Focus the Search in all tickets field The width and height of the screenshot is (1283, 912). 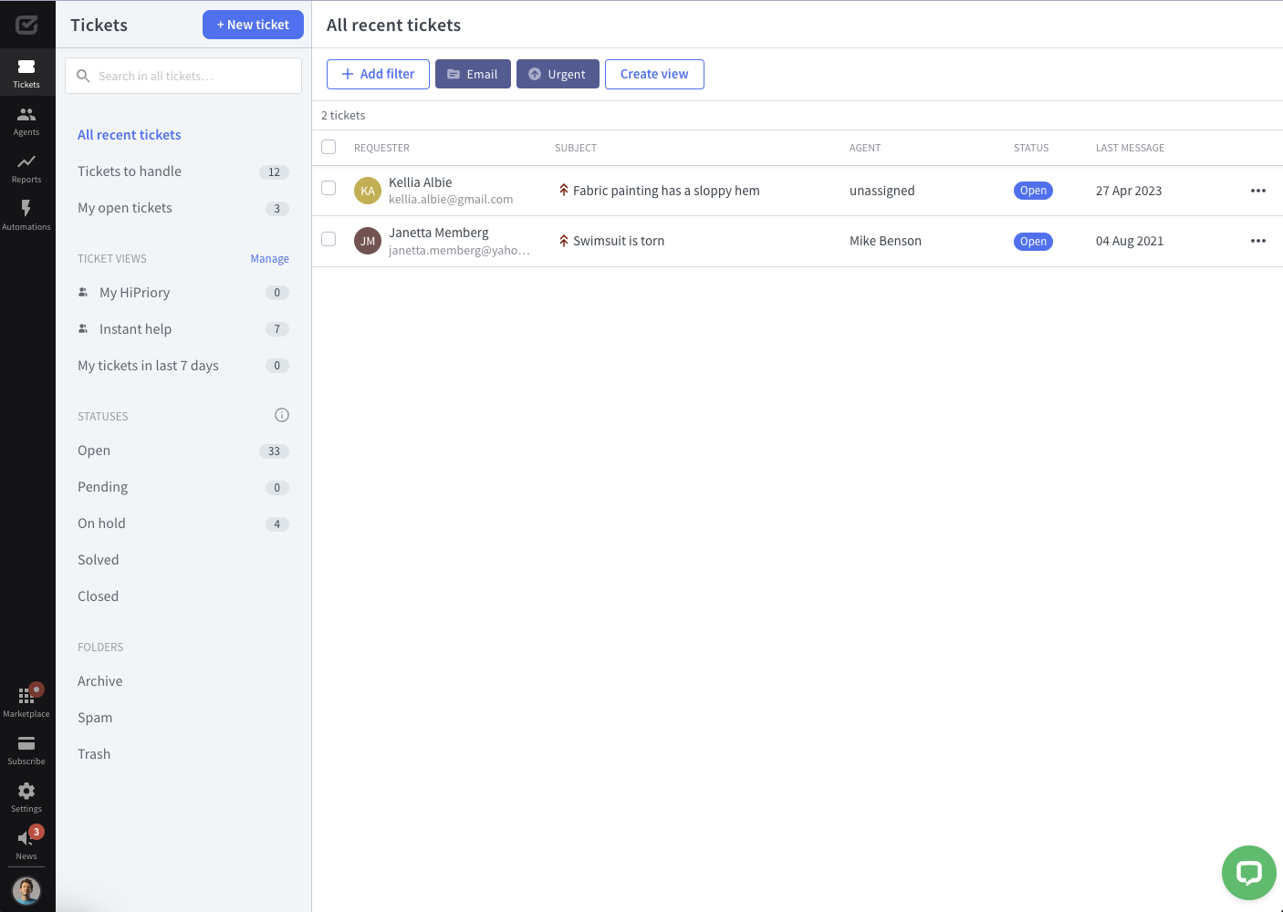183,76
